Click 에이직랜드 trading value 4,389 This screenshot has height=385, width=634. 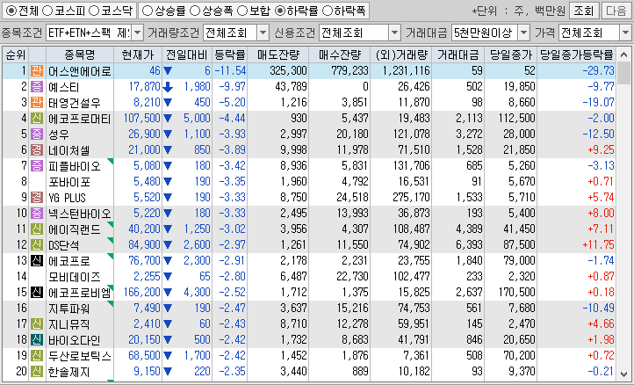tap(470, 229)
